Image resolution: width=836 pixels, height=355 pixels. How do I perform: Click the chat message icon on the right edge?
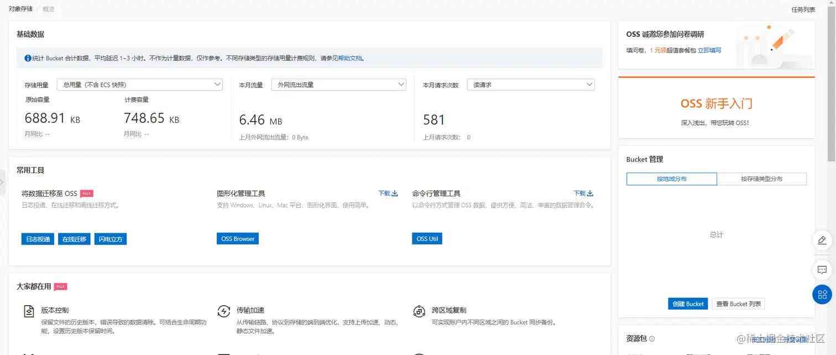[822, 270]
